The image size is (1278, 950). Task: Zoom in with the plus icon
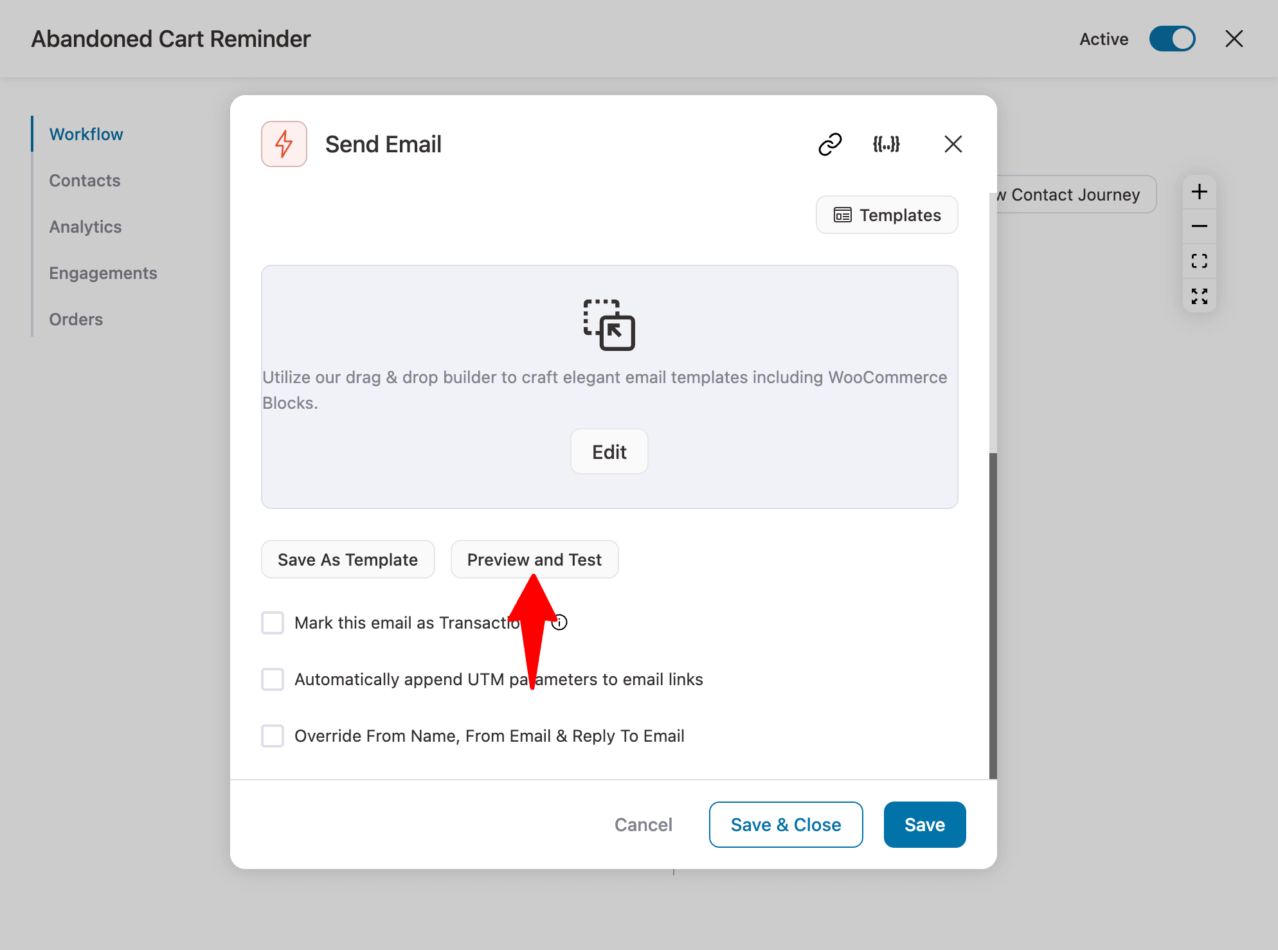pyautogui.click(x=1199, y=192)
